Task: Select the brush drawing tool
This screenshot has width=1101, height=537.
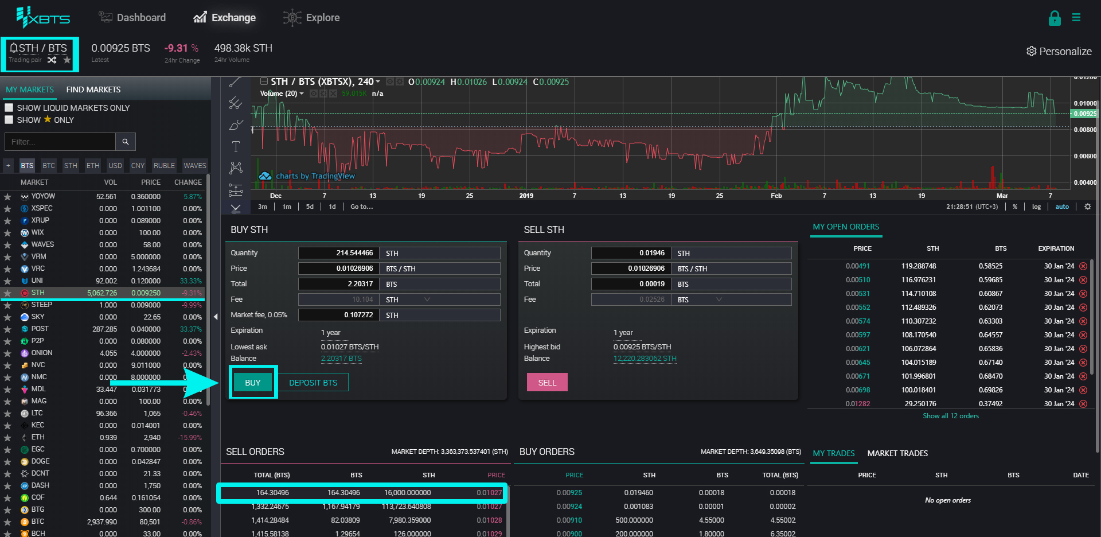Action: 235,124
